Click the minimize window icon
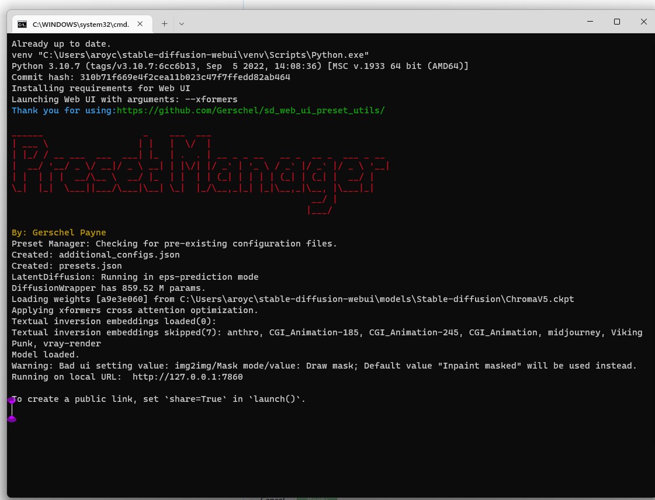655x500 pixels. pos(590,22)
